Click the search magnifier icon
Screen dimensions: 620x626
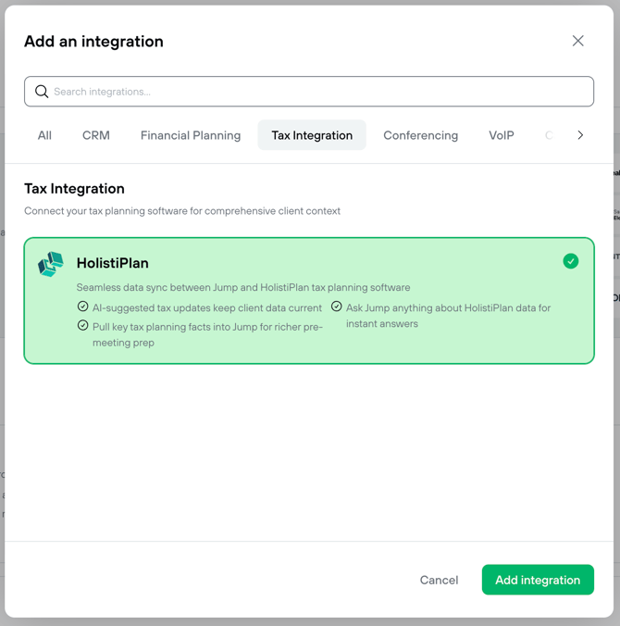pyautogui.click(x=42, y=92)
